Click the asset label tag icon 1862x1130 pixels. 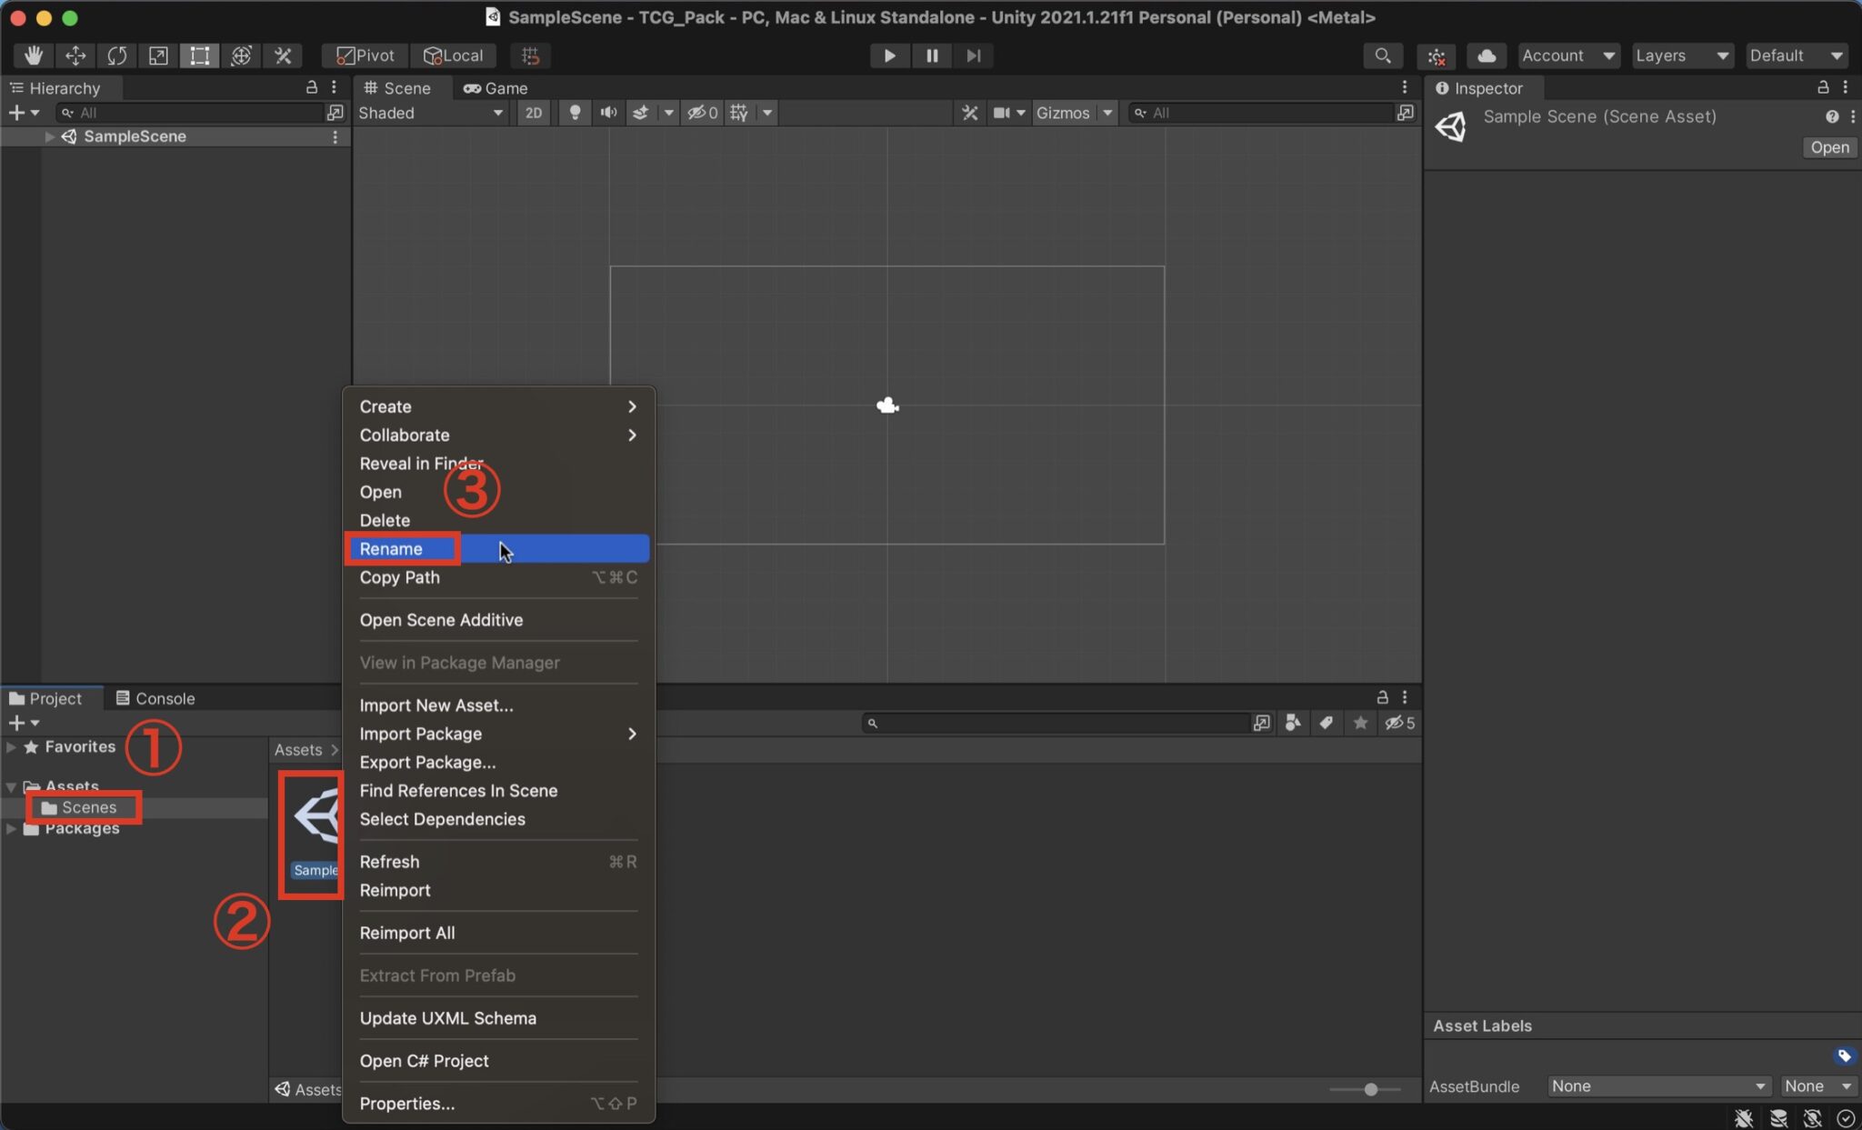coord(1844,1055)
